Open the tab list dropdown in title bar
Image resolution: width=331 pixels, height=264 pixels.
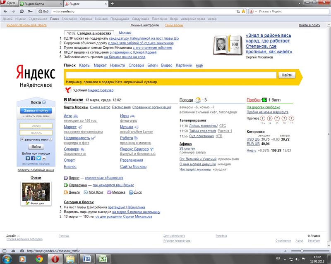299,4
